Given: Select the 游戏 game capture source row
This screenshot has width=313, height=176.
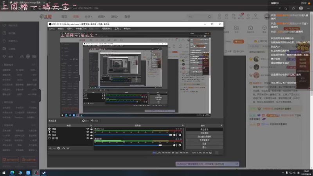Looking at the screenshot, I should tap(70, 135).
